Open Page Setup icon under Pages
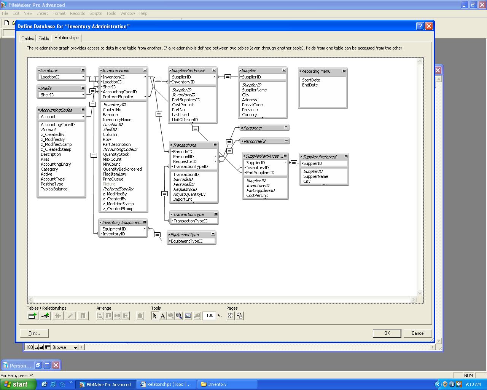Image resolution: width=487 pixels, height=390 pixels. (240, 316)
